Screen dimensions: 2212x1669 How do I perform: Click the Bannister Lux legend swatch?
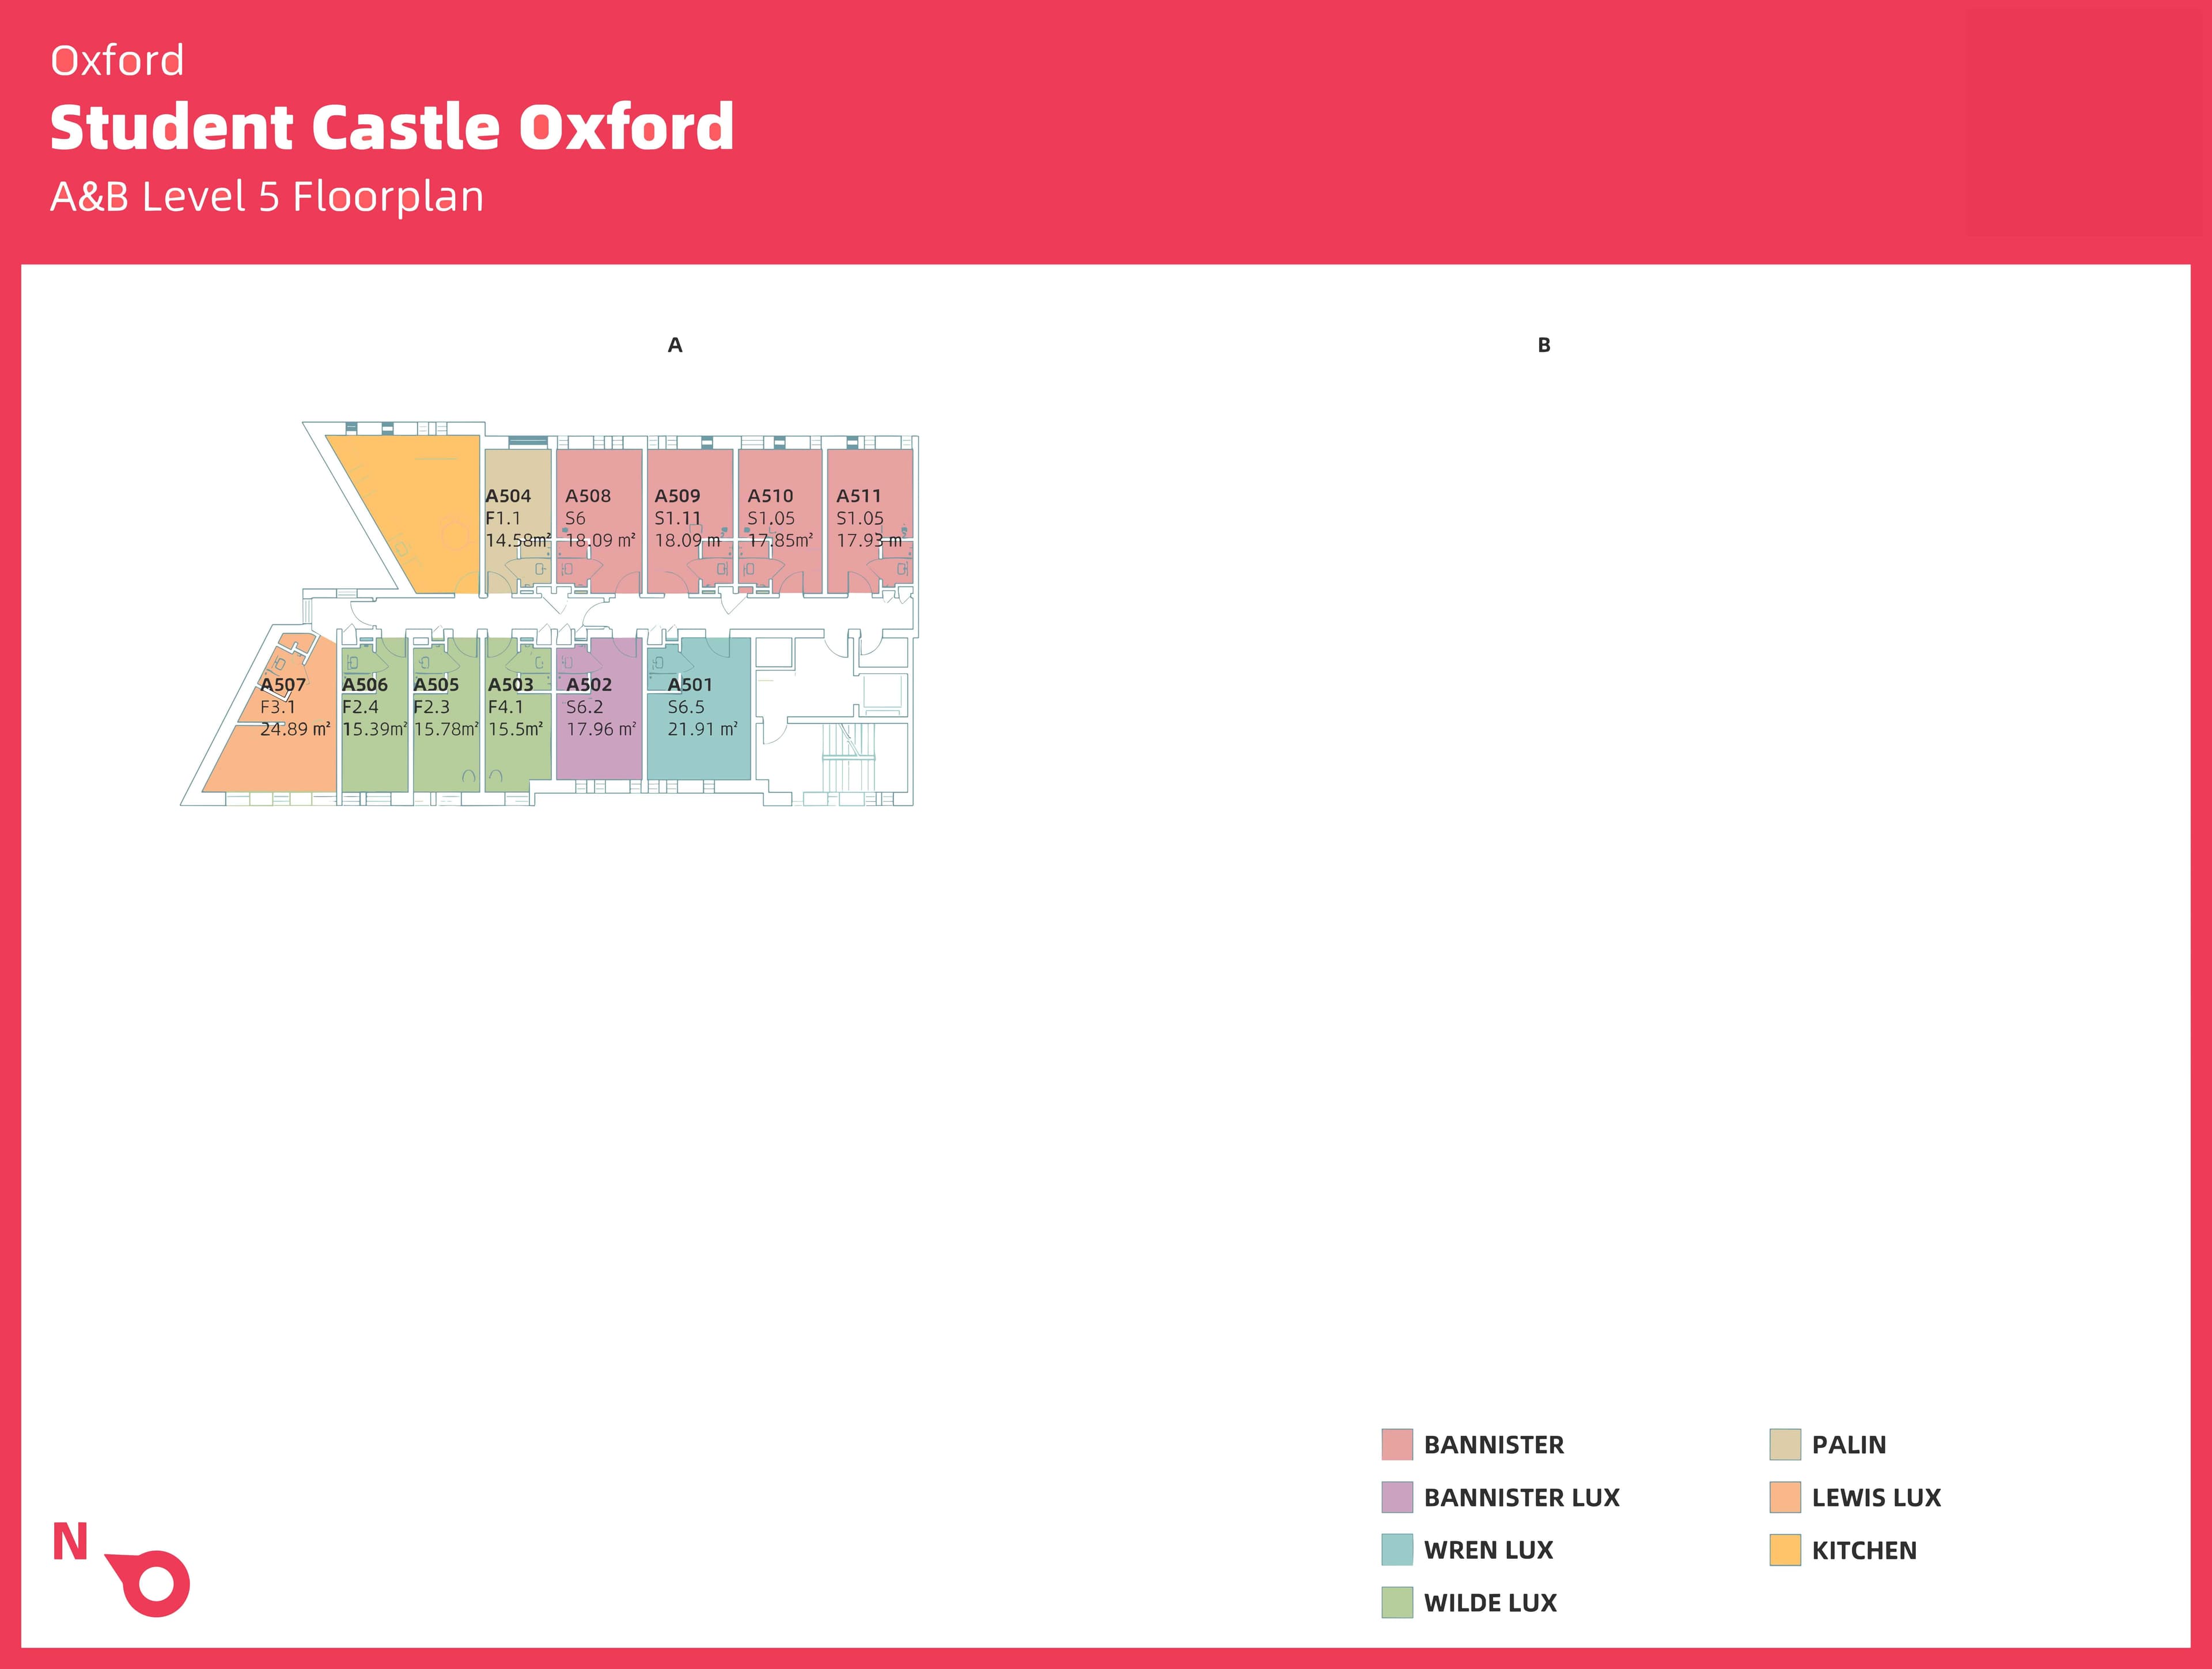pos(1396,1497)
